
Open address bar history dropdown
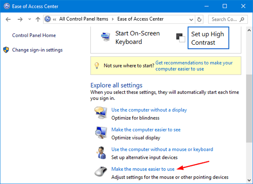click(190, 19)
